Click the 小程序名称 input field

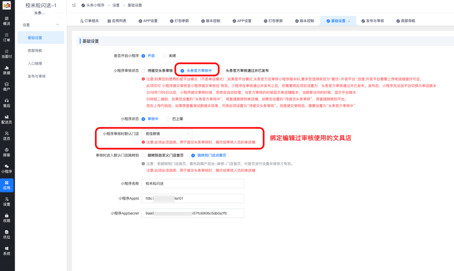[192, 183]
